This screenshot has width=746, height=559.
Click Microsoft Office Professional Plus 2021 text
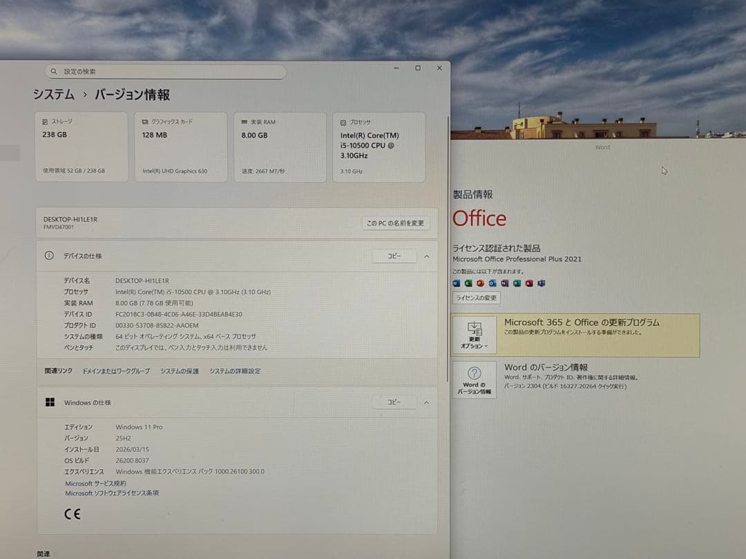tap(517, 259)
